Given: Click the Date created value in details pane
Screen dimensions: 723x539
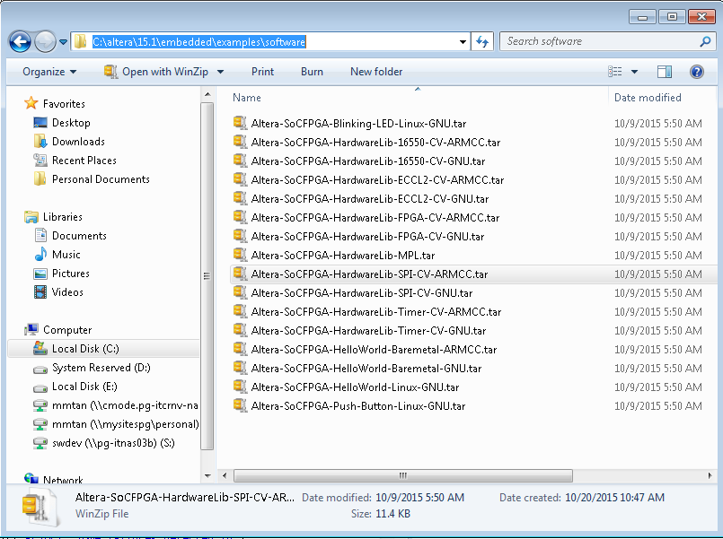Looking at the screenshot, I should click(x=614, y=498).
